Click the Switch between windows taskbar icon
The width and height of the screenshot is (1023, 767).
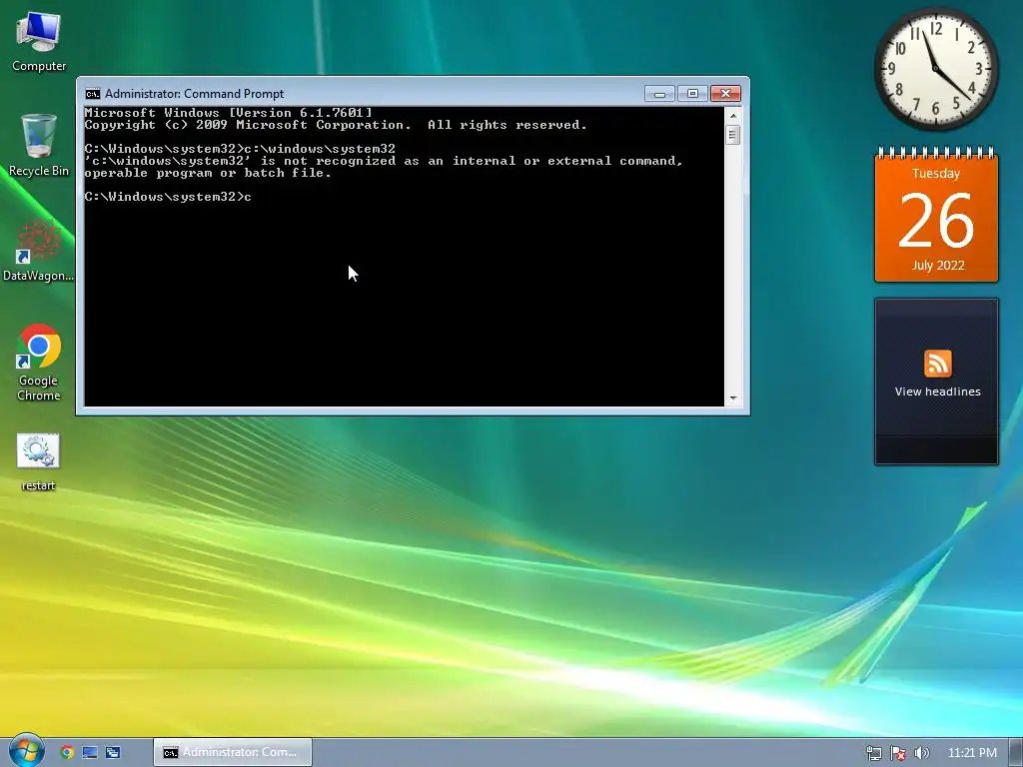113,752
